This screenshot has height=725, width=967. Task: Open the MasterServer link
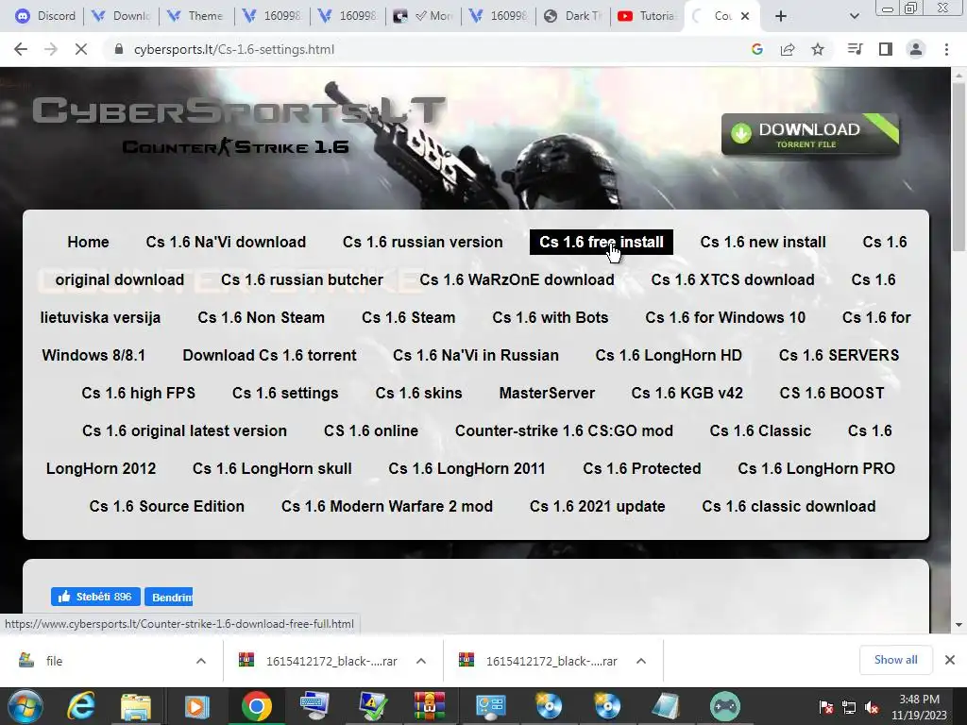coord(547,393)
